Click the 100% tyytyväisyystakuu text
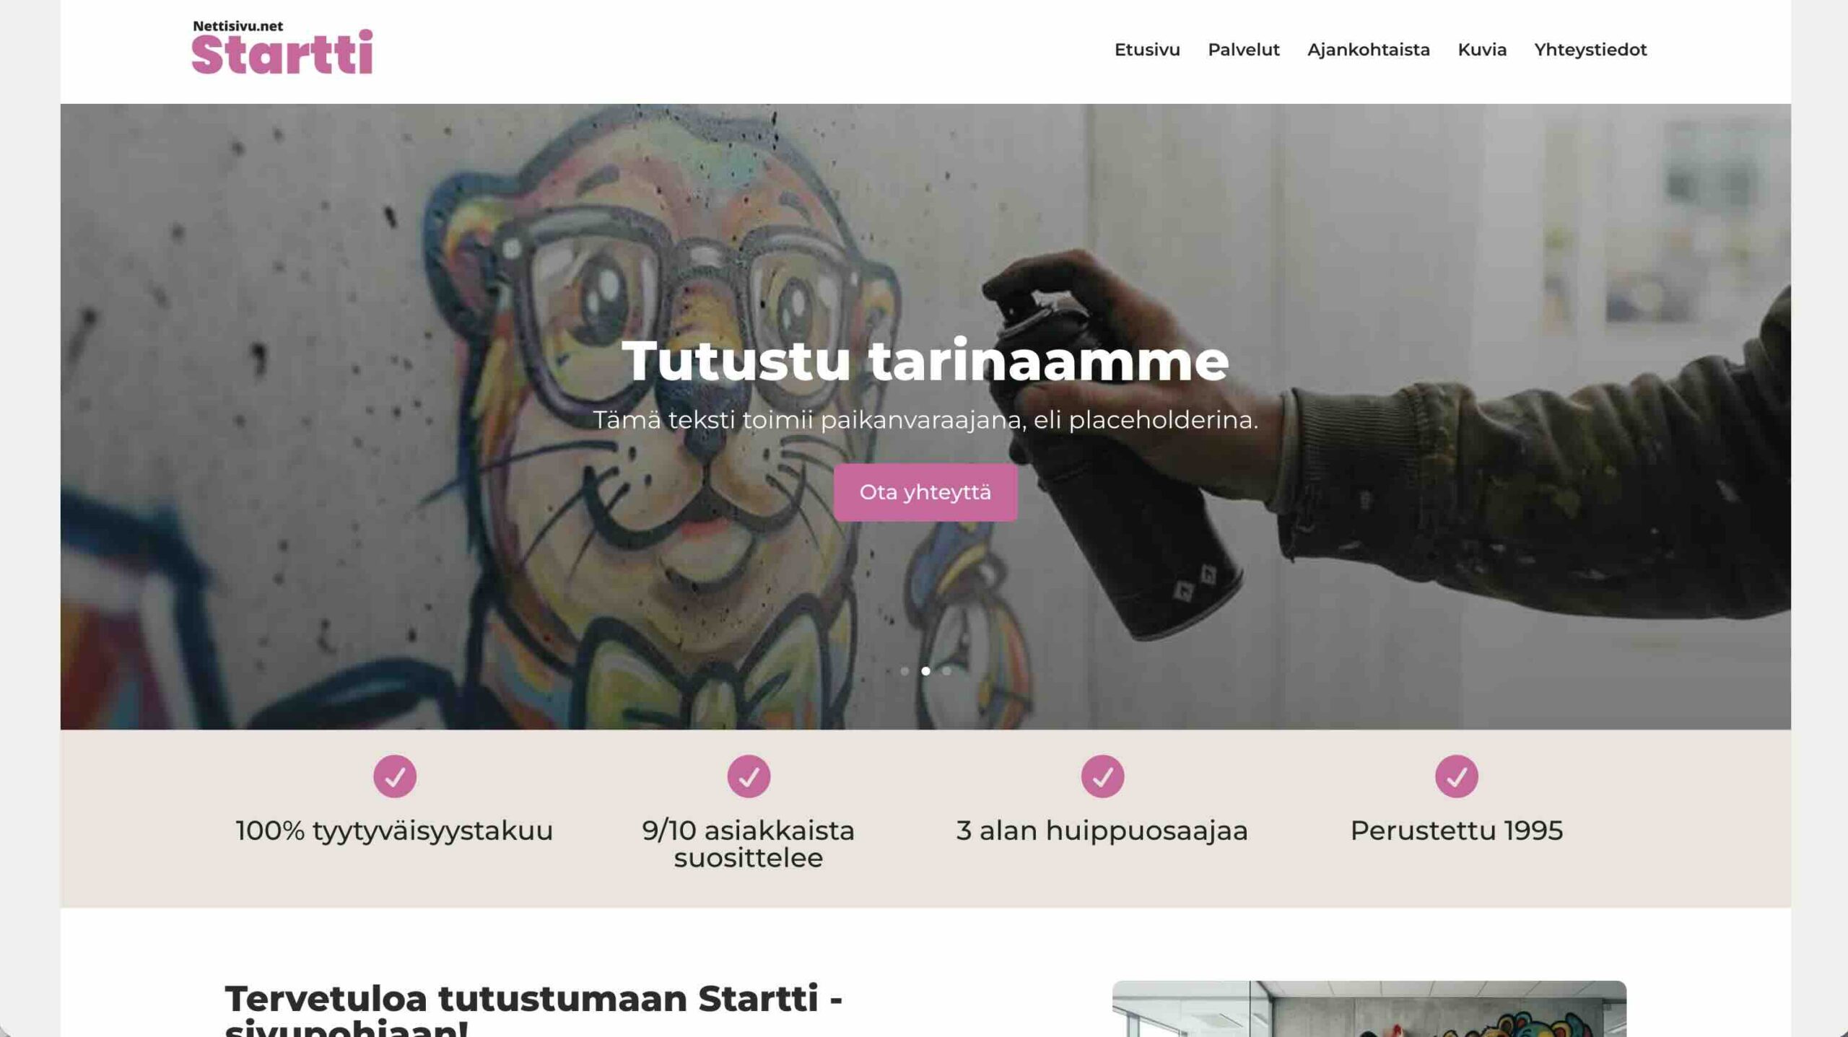 tap(394, 831)
